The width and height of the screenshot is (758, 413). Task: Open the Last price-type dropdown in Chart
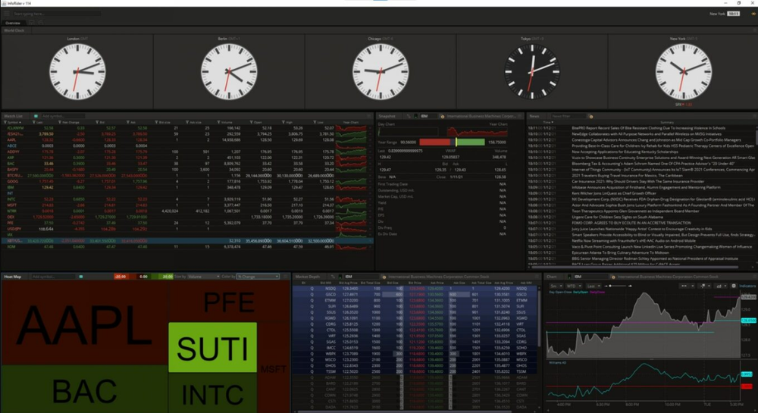pos(594,286)
